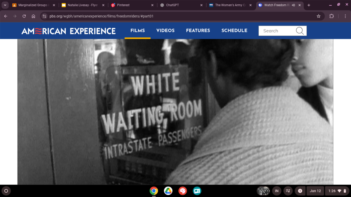Open the SCHEDULE page
Viewport: 351px width, 197px height.
coord(234,30)
